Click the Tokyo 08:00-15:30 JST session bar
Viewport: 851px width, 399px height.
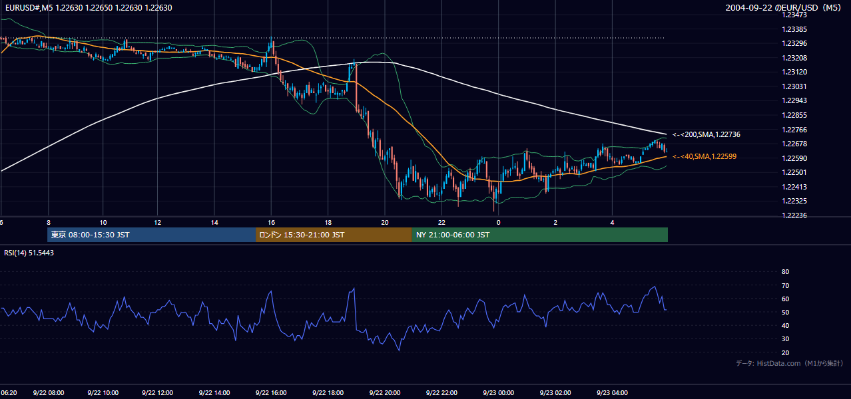click(152, 235)
